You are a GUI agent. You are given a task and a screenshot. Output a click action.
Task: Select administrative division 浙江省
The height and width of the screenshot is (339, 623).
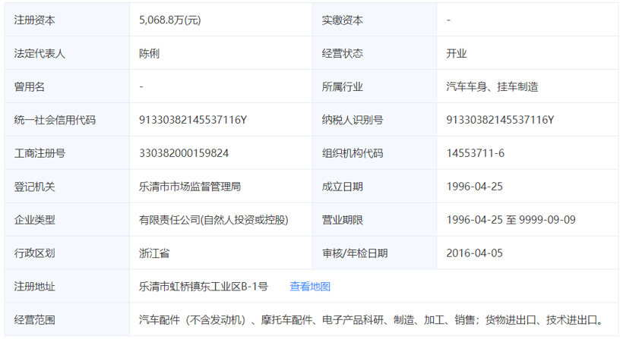point(154,253)
